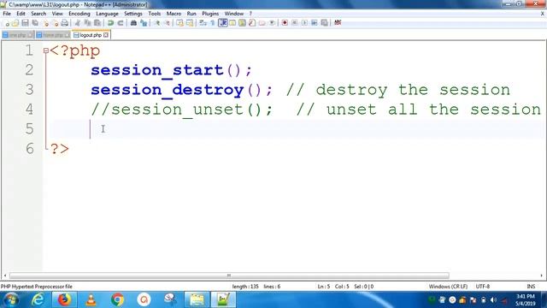Toggle synchronize vertical scrolling icon
Screen dimensions: 547x308
click(x=179, y=23)
